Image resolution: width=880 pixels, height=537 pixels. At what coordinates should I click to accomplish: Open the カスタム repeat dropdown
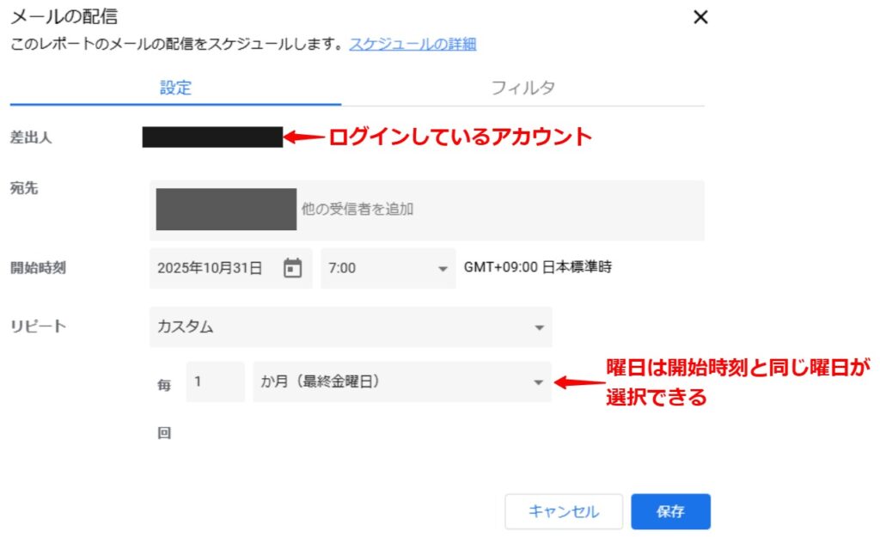click(x=351, y=327)
